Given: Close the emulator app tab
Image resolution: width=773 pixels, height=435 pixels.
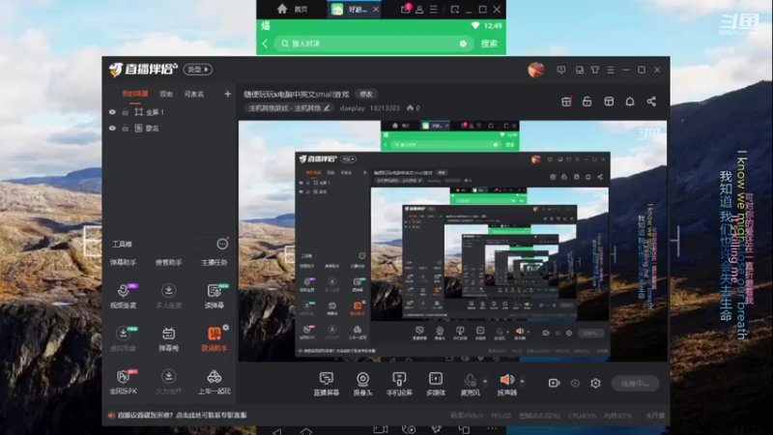Looking at the screenshot, I should 376,10.
